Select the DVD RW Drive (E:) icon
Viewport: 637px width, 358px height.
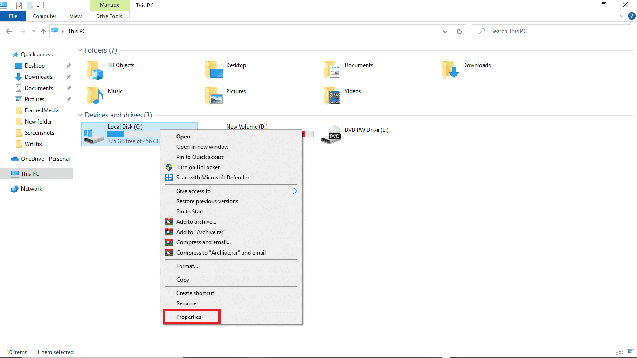(332, 135)
